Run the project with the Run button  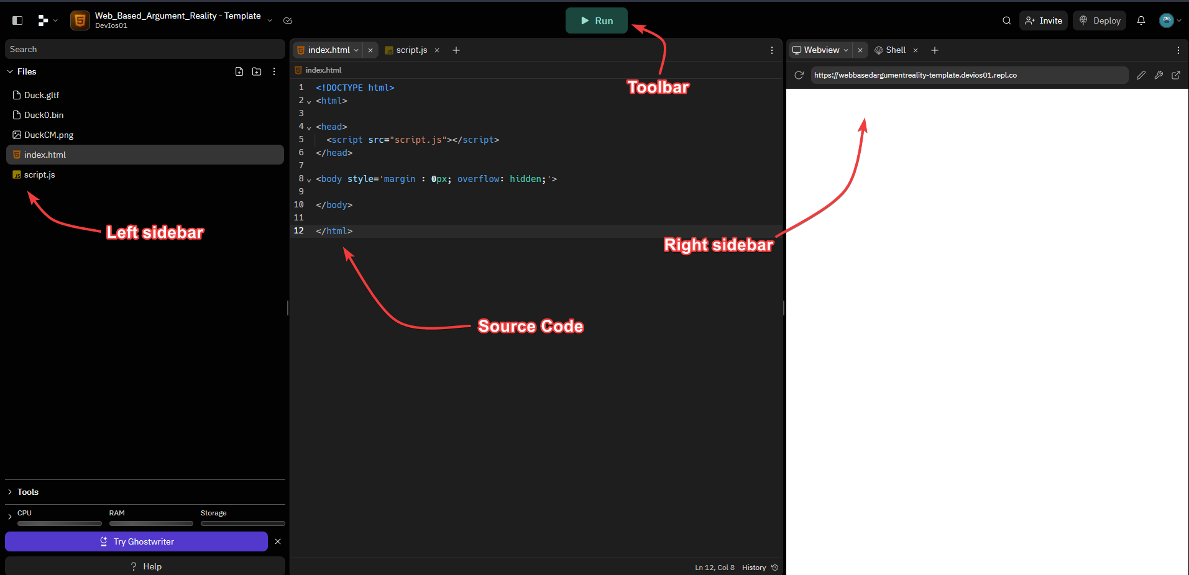pyautogui.click(x=597, y=20)
